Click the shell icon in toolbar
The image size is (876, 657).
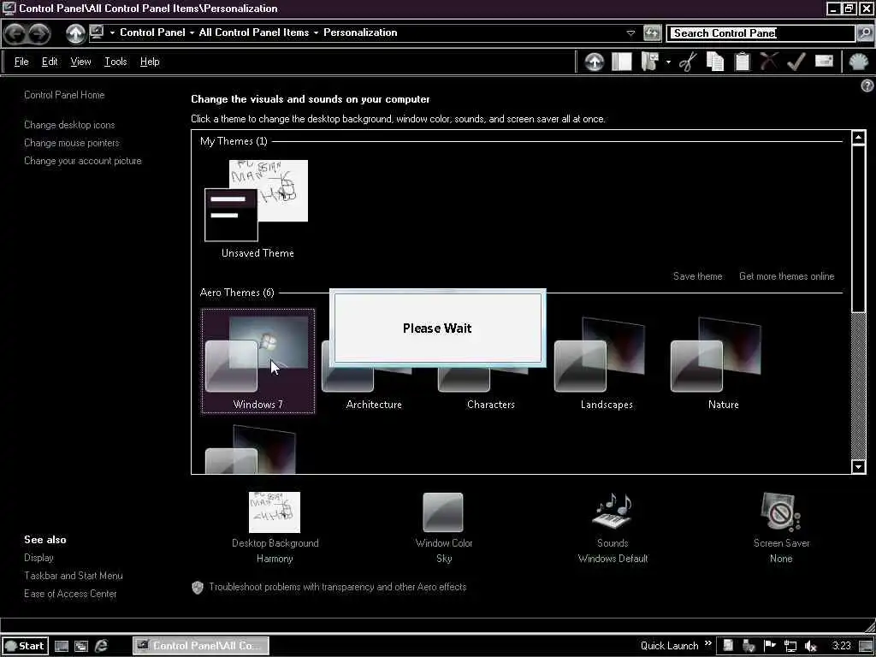(859, 62)
